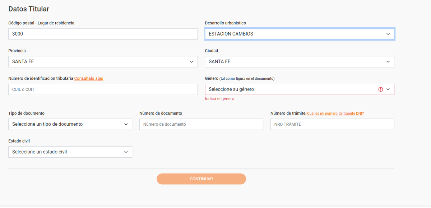Click the chevron on the Ciudad dropdown
431x208 pixels.
click(x=388, y=61)
